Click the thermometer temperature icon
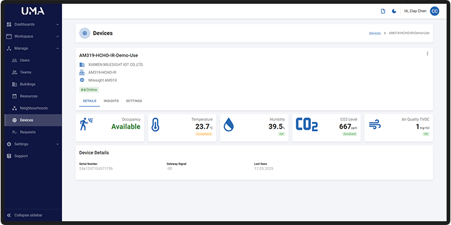 point(155,125)
